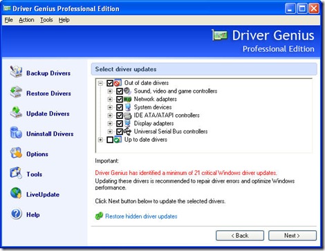Collapse the Out of date drivers node
The image size is (325, 251).
click(100, 83)
